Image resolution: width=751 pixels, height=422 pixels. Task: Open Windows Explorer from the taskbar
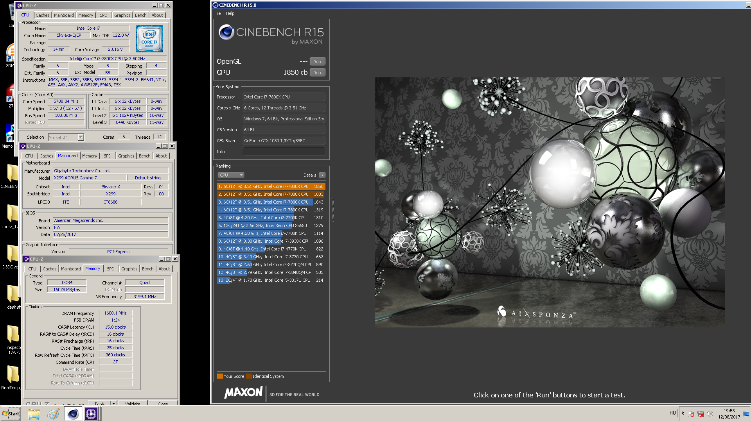coord(34,414)
